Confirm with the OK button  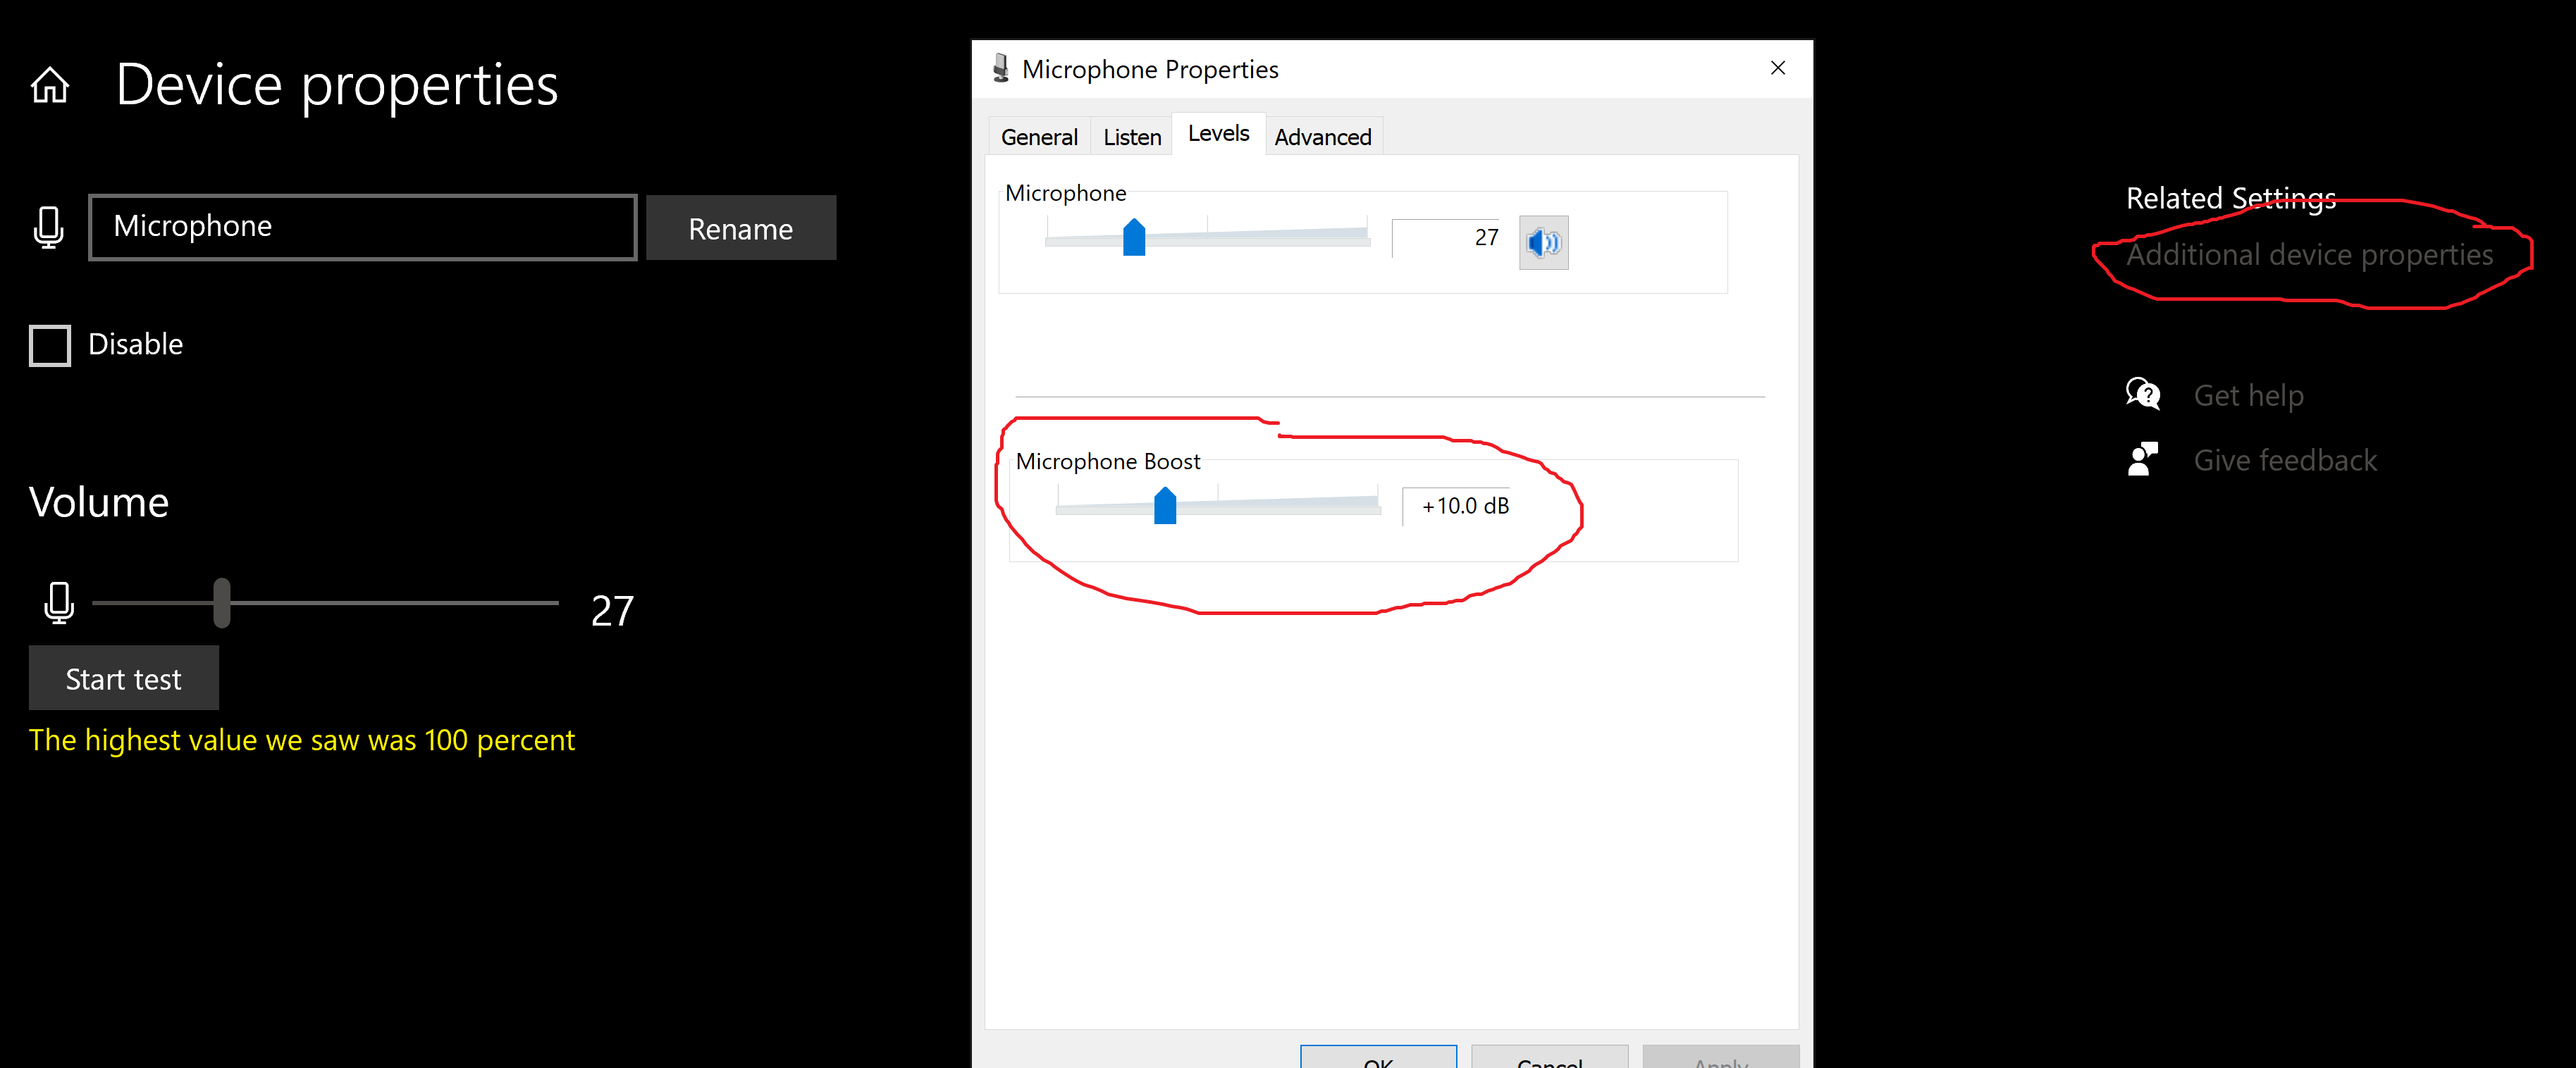click(1378, 1058)
